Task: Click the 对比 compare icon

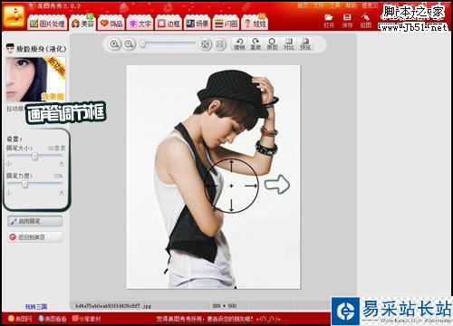Action: 289,44
